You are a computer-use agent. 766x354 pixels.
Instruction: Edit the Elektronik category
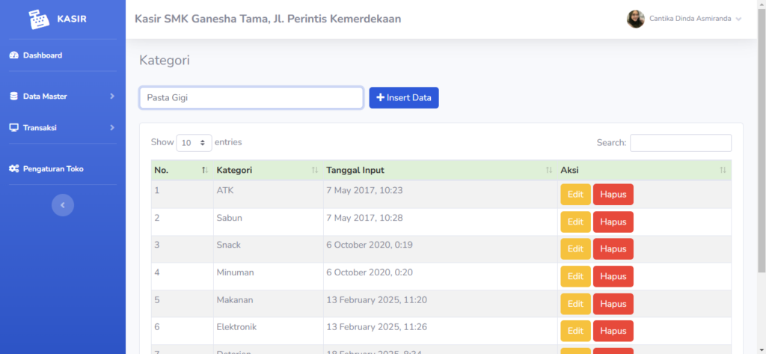(x=575, y=331)
